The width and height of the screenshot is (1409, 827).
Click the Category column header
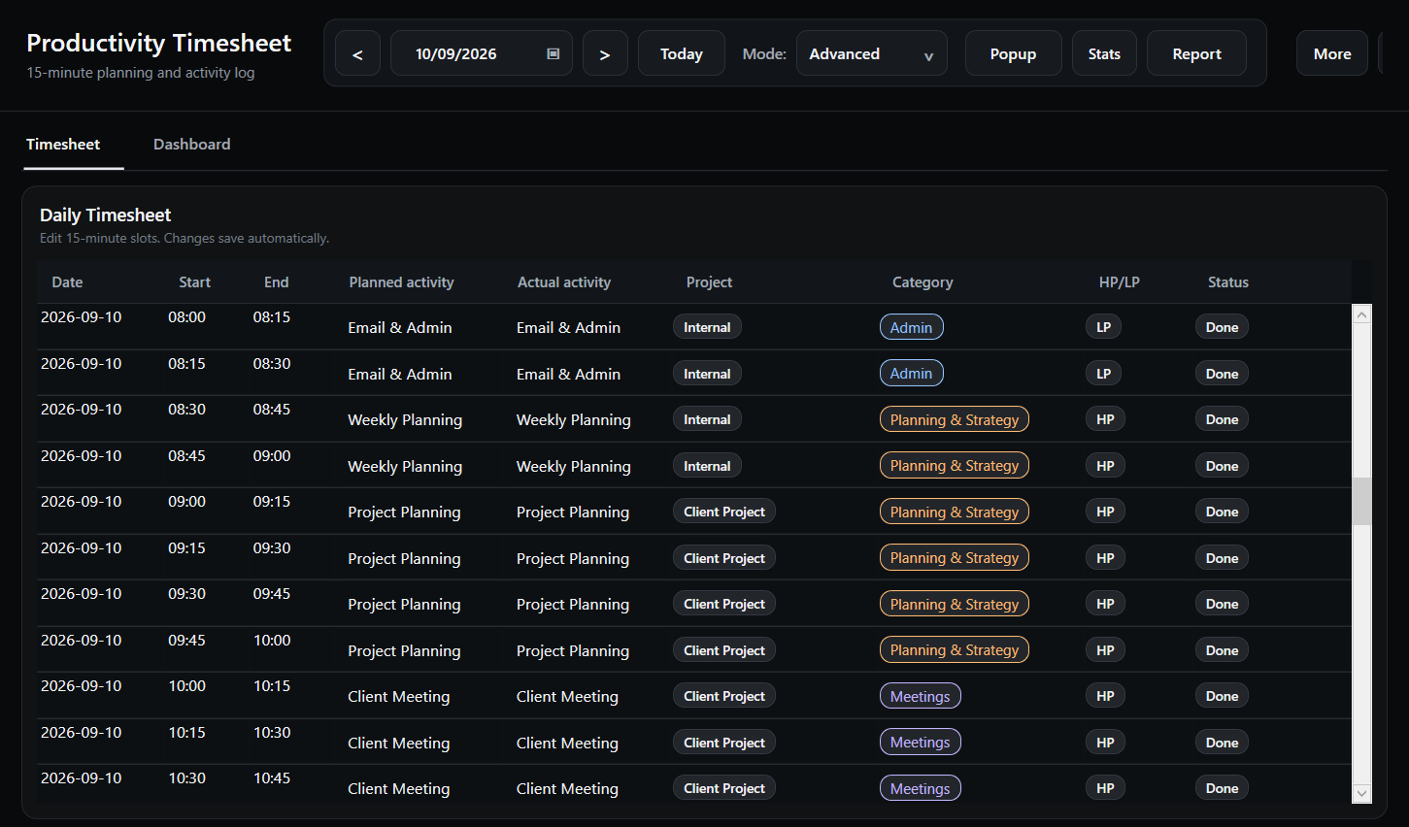tap(923, 282)
